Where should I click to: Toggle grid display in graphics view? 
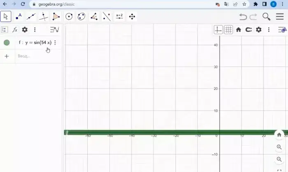tap(228, 30)
